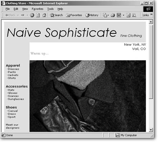
Task: Open the View menu
Action: point(25,9)
